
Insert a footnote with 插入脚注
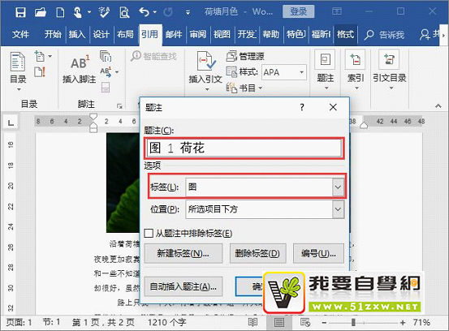[80, 69]
